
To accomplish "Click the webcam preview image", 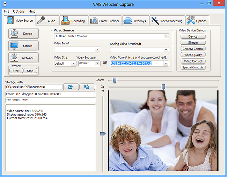I will [x=163, y=131].
